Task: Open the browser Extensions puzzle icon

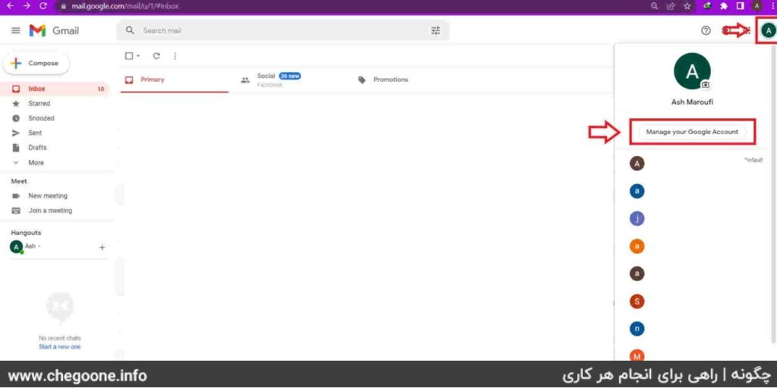Action: tap(724, 6)
